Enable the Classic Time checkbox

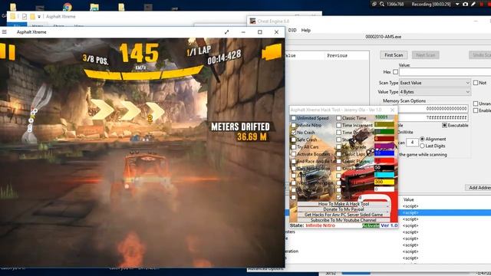[x=338, y=118]
